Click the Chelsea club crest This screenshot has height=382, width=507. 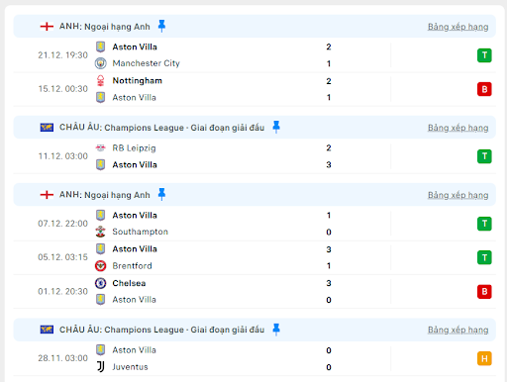click(x=101, y=283)
